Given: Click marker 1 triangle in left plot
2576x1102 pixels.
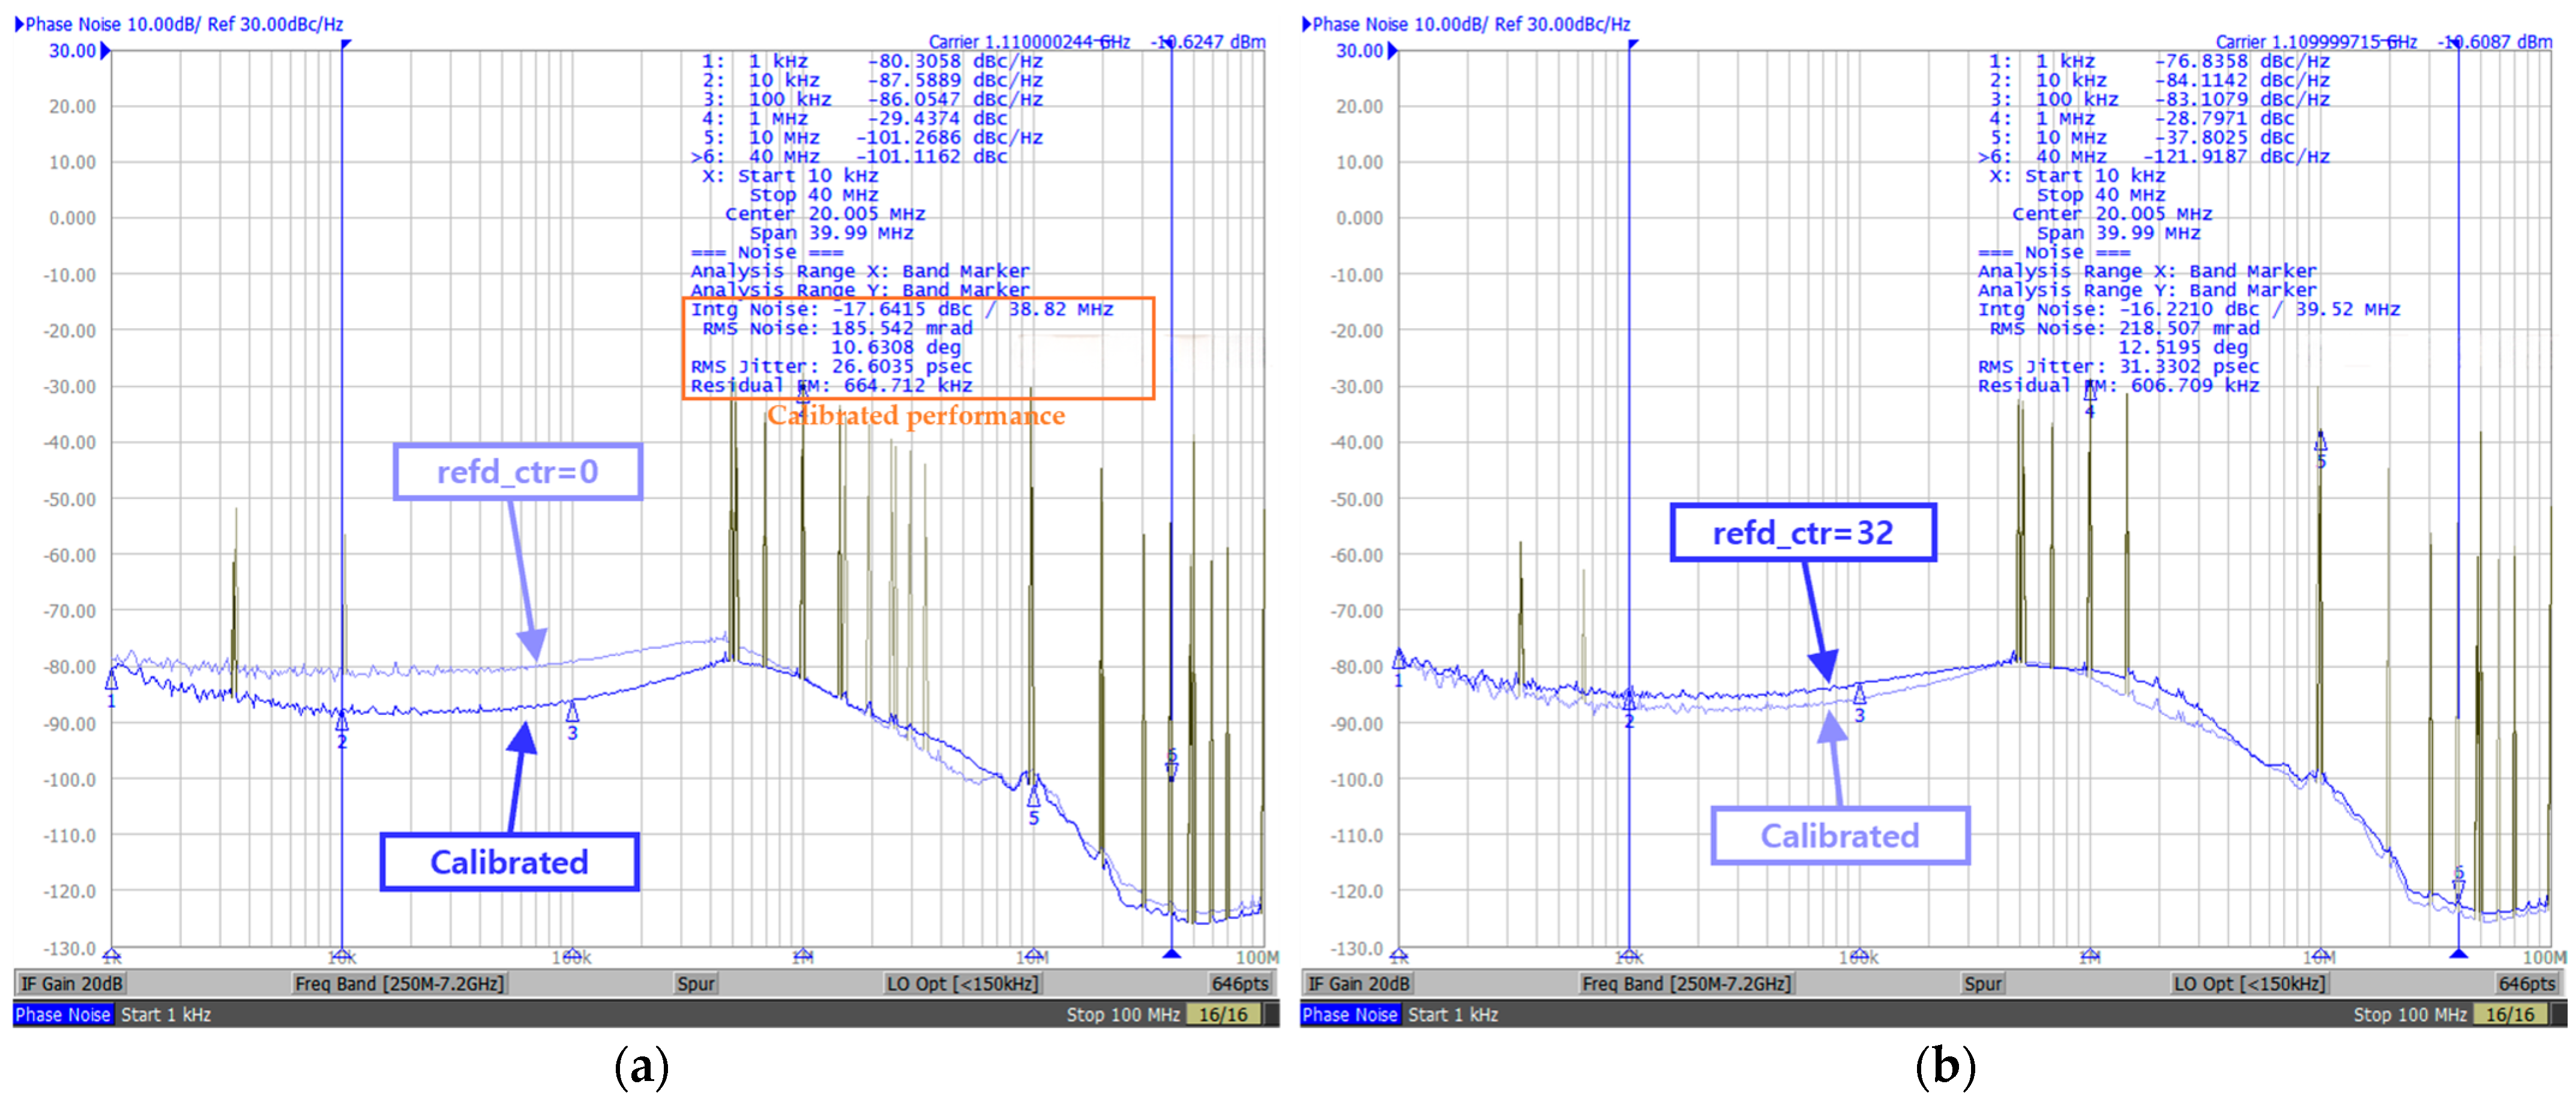Looking at the screenshot, I should pyautogui.click(x=111, y=680).
